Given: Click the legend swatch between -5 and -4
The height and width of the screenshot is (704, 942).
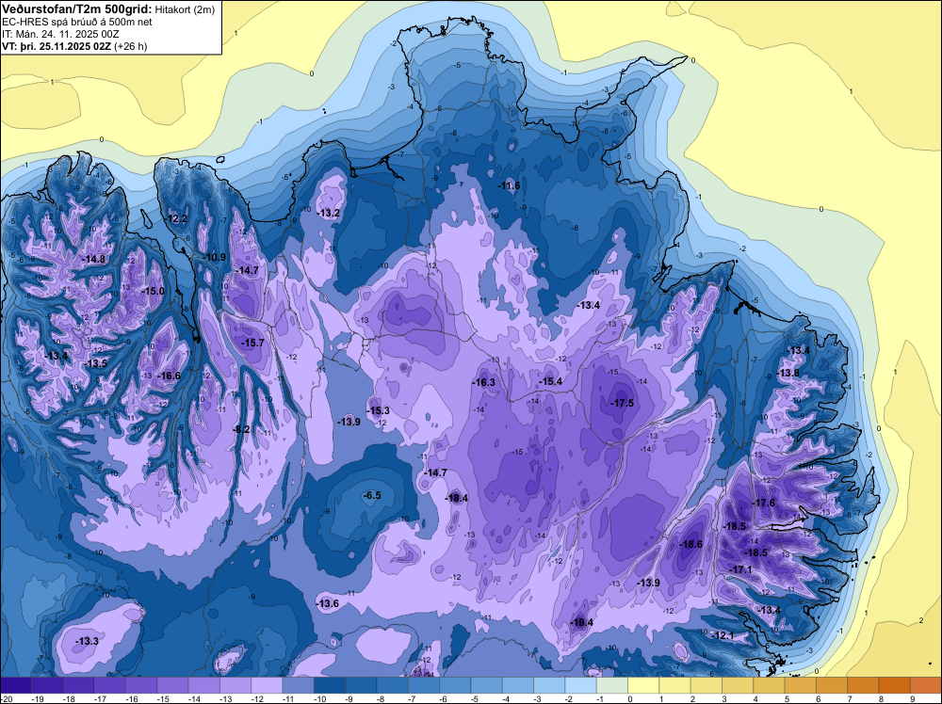Looking at the screenshot, I should [487, 685].
